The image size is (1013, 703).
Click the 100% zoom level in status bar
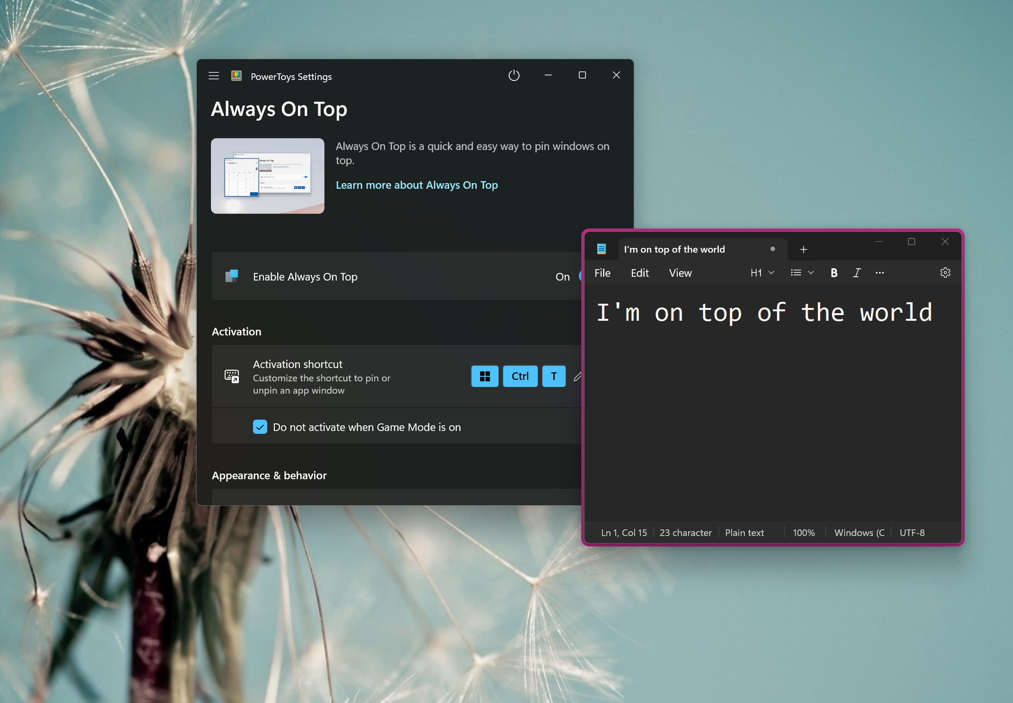[x=803, y=533]
